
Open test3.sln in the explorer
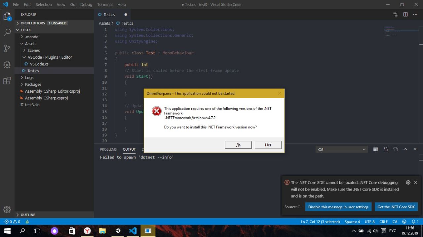(54, 105)
